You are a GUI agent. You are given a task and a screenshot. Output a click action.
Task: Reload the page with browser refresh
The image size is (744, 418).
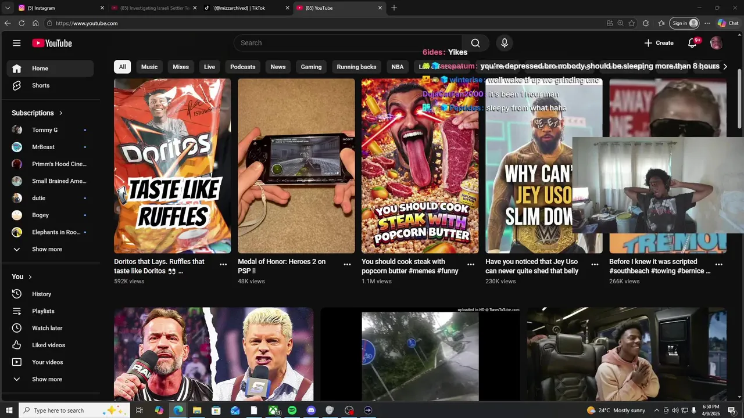[22, 23]
